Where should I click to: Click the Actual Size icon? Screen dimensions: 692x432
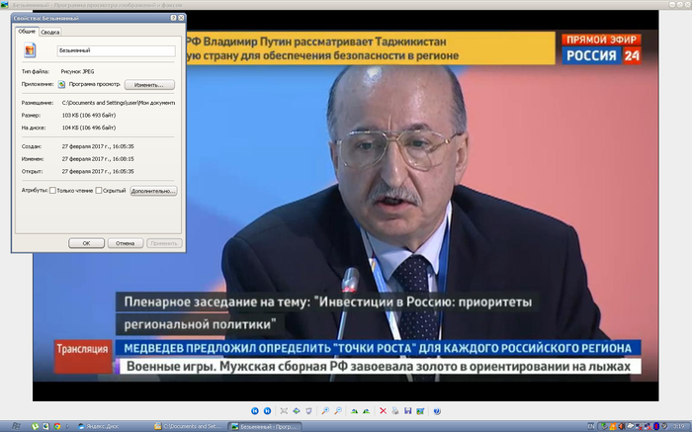pyautogui.click(x=296, y=410)
